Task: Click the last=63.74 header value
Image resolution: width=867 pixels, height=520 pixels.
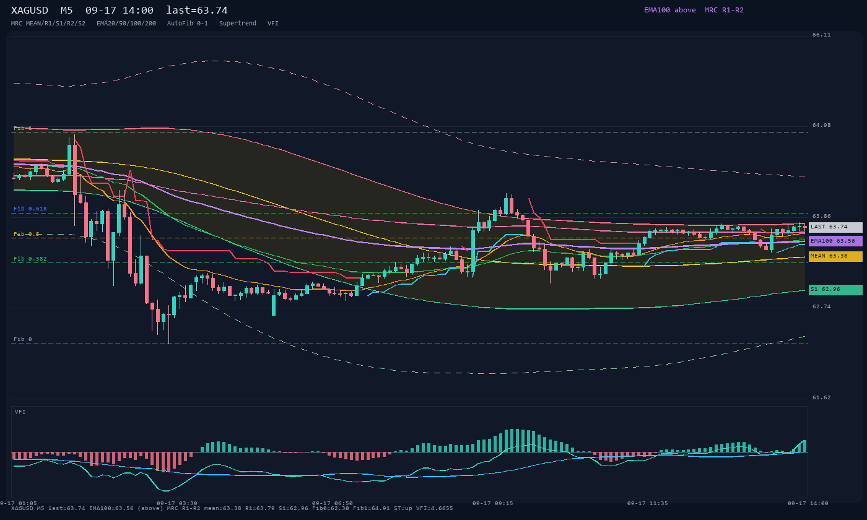Action: click(x=197, y=11)
